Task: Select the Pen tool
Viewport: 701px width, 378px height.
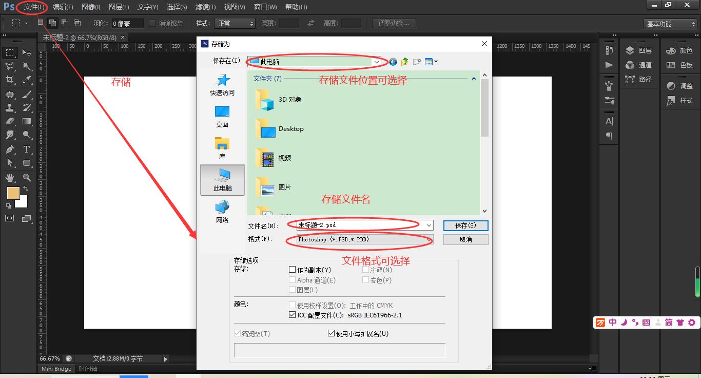Action: coord(9,149)
